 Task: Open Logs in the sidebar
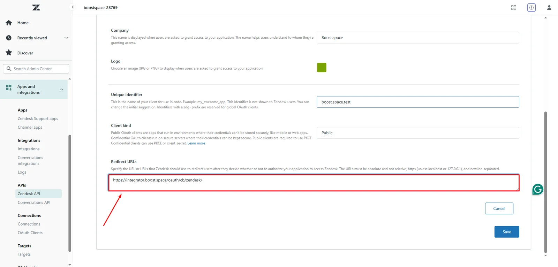pos(22,173)
